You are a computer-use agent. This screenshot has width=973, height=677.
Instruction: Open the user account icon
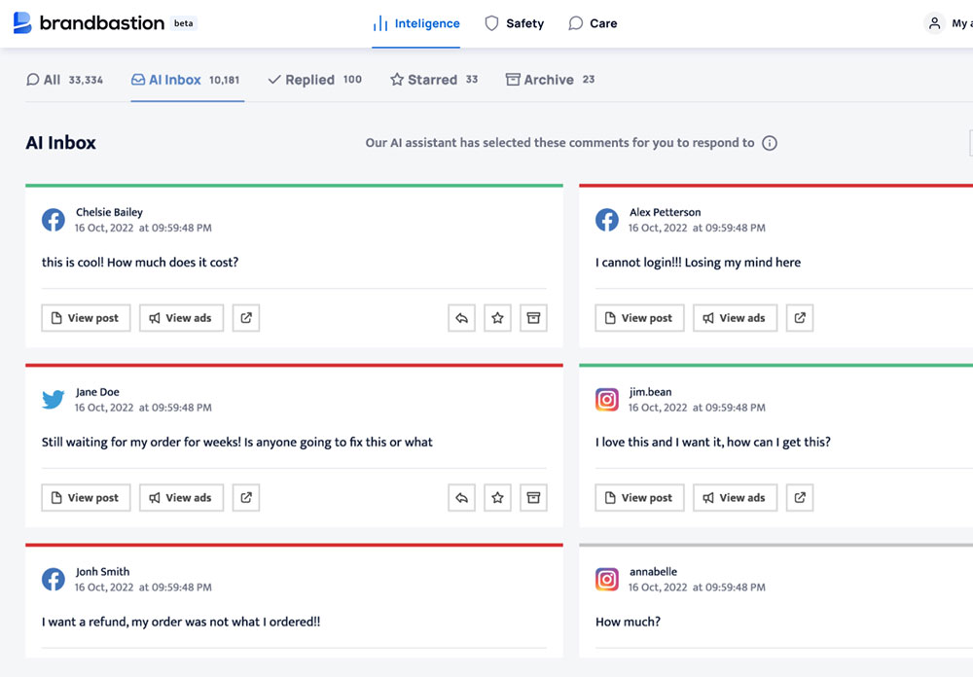tap(934, 23)
